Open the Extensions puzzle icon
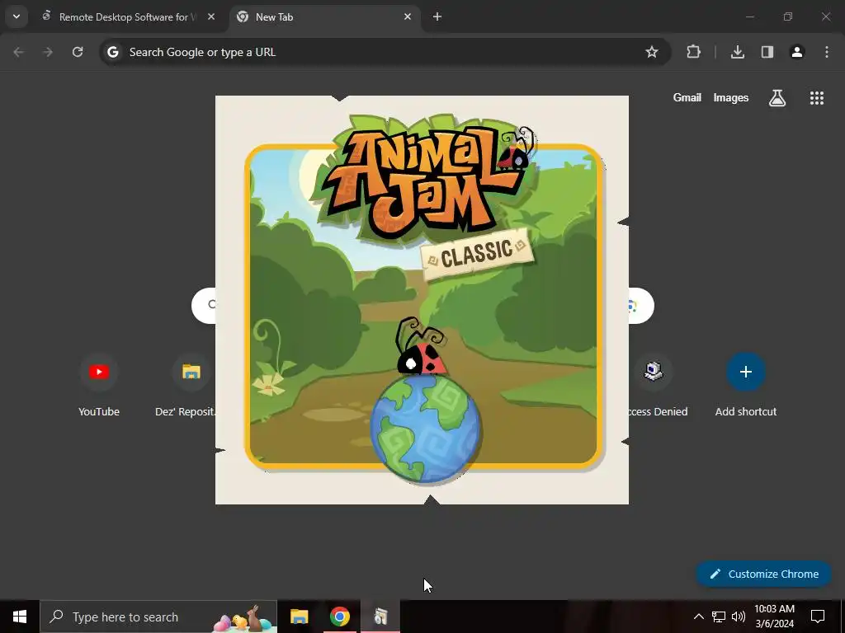 pos(693,52)
